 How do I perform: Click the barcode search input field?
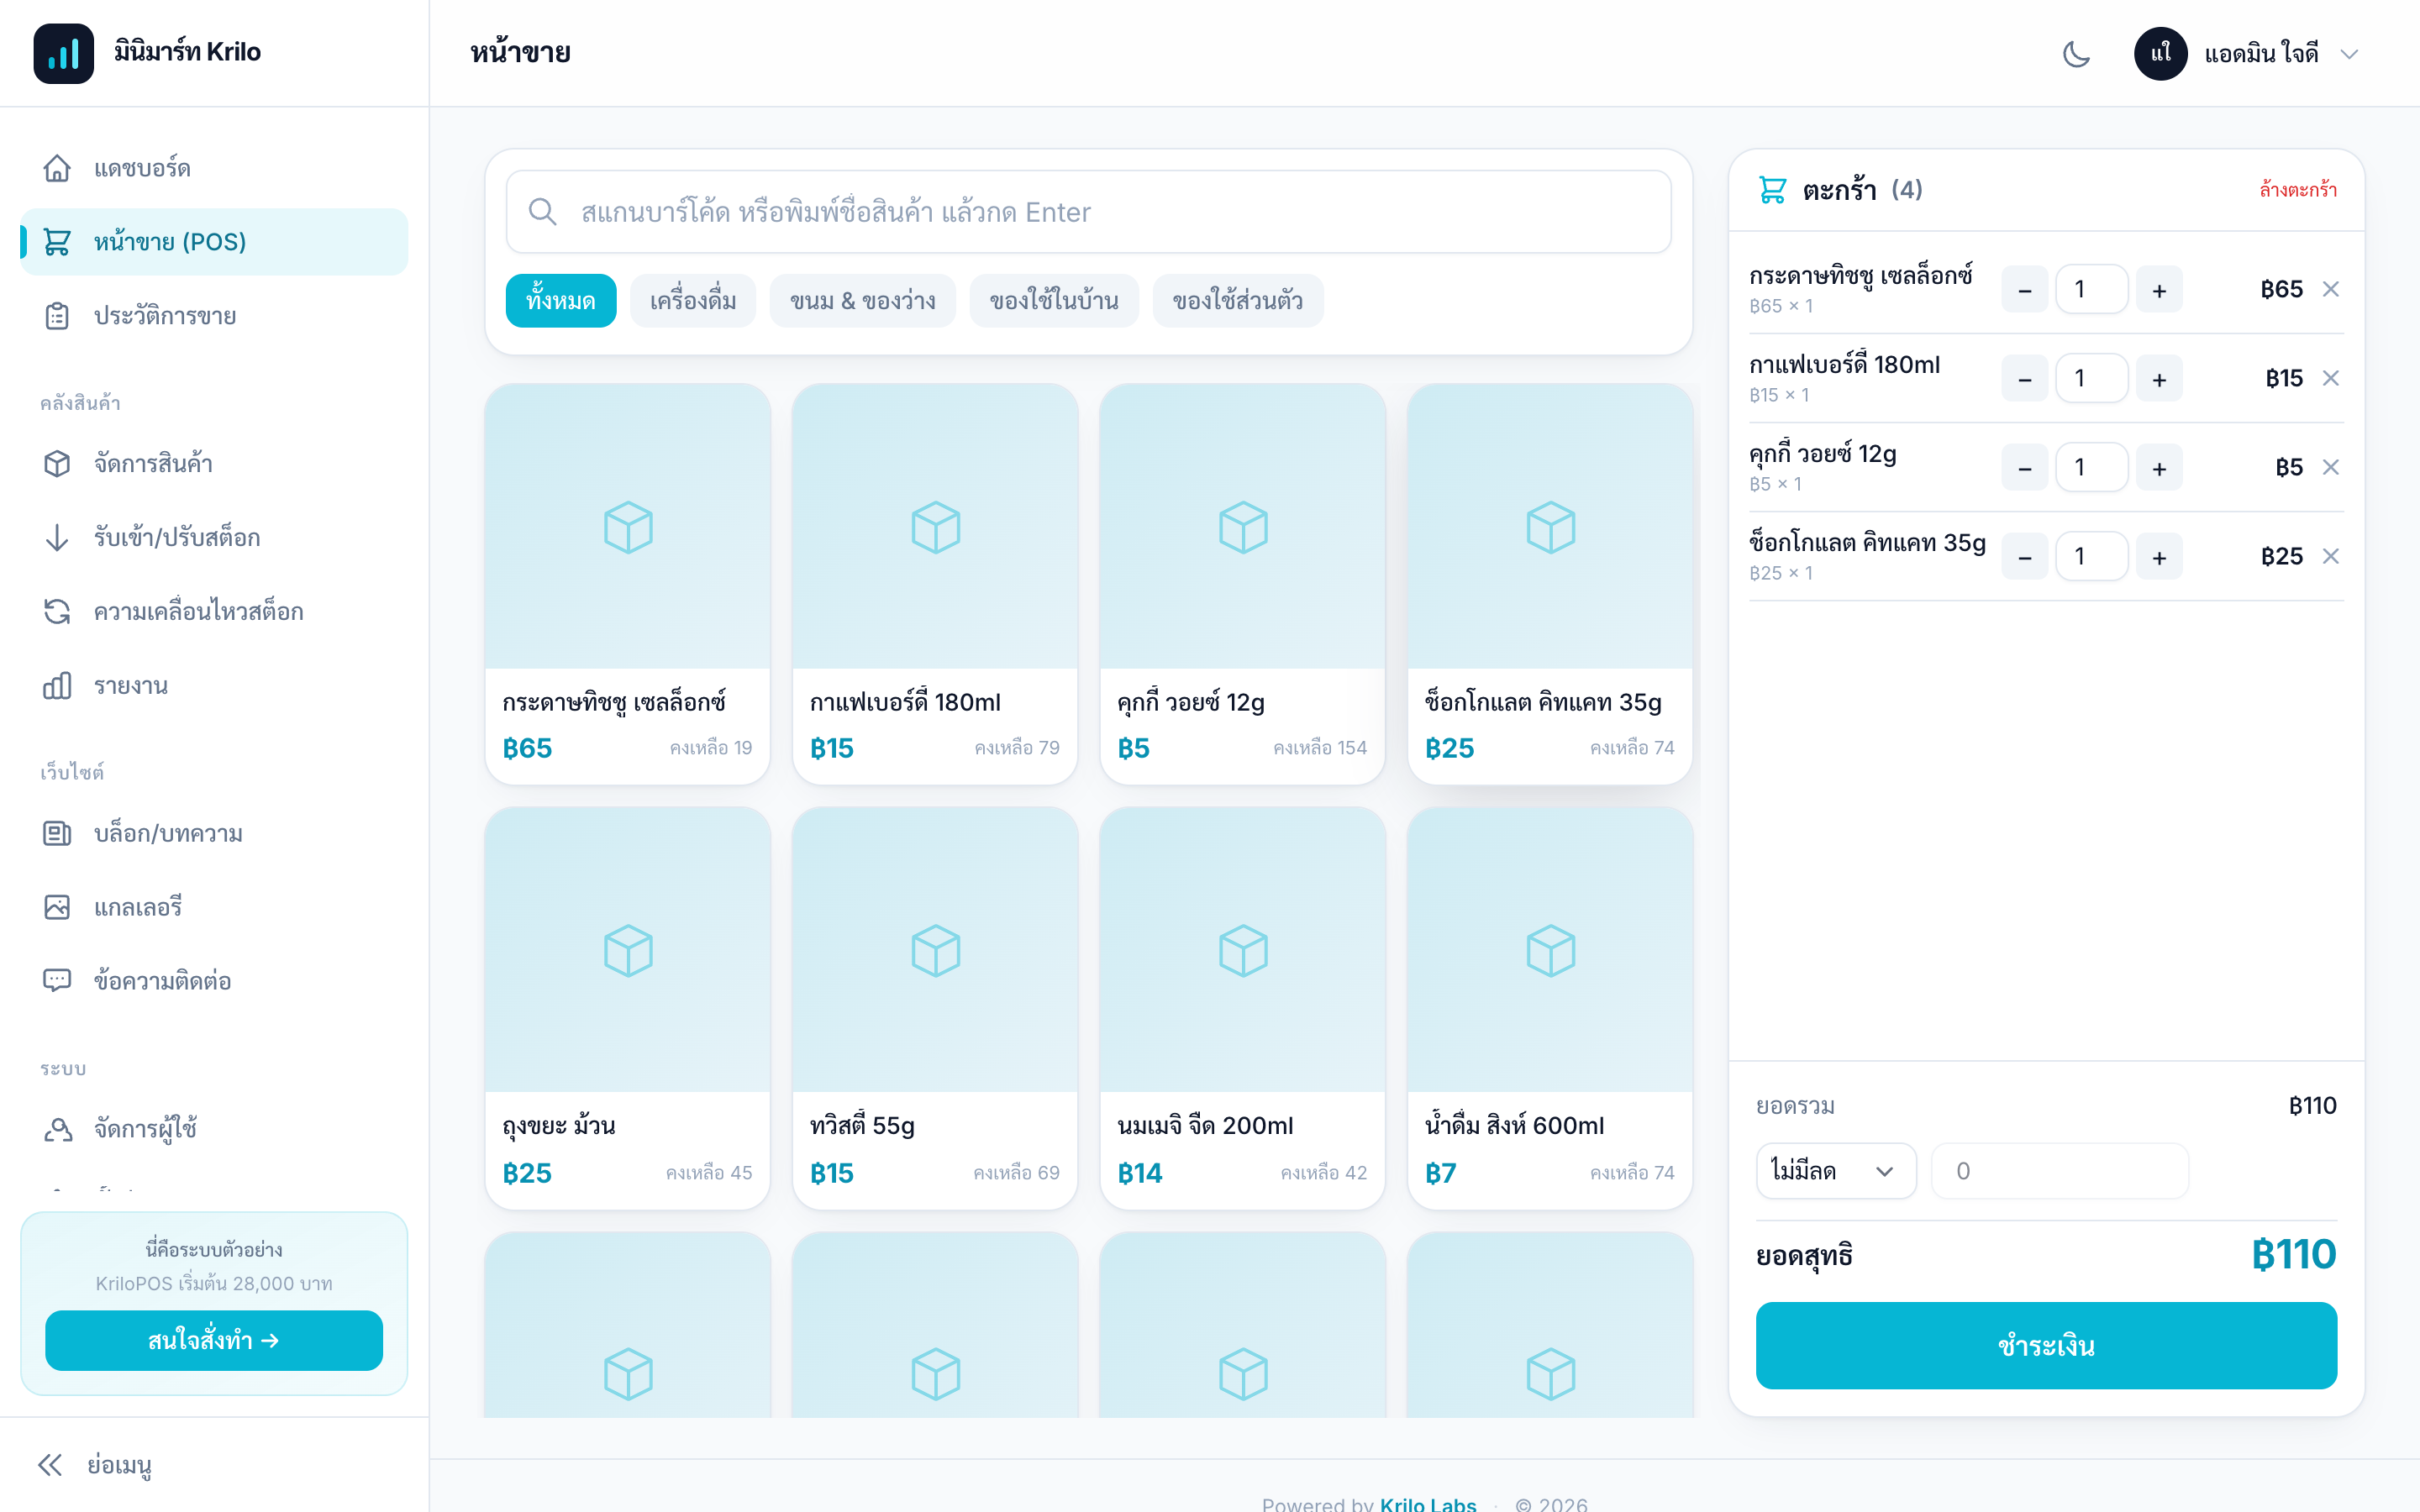click(x=1088, y=212)
